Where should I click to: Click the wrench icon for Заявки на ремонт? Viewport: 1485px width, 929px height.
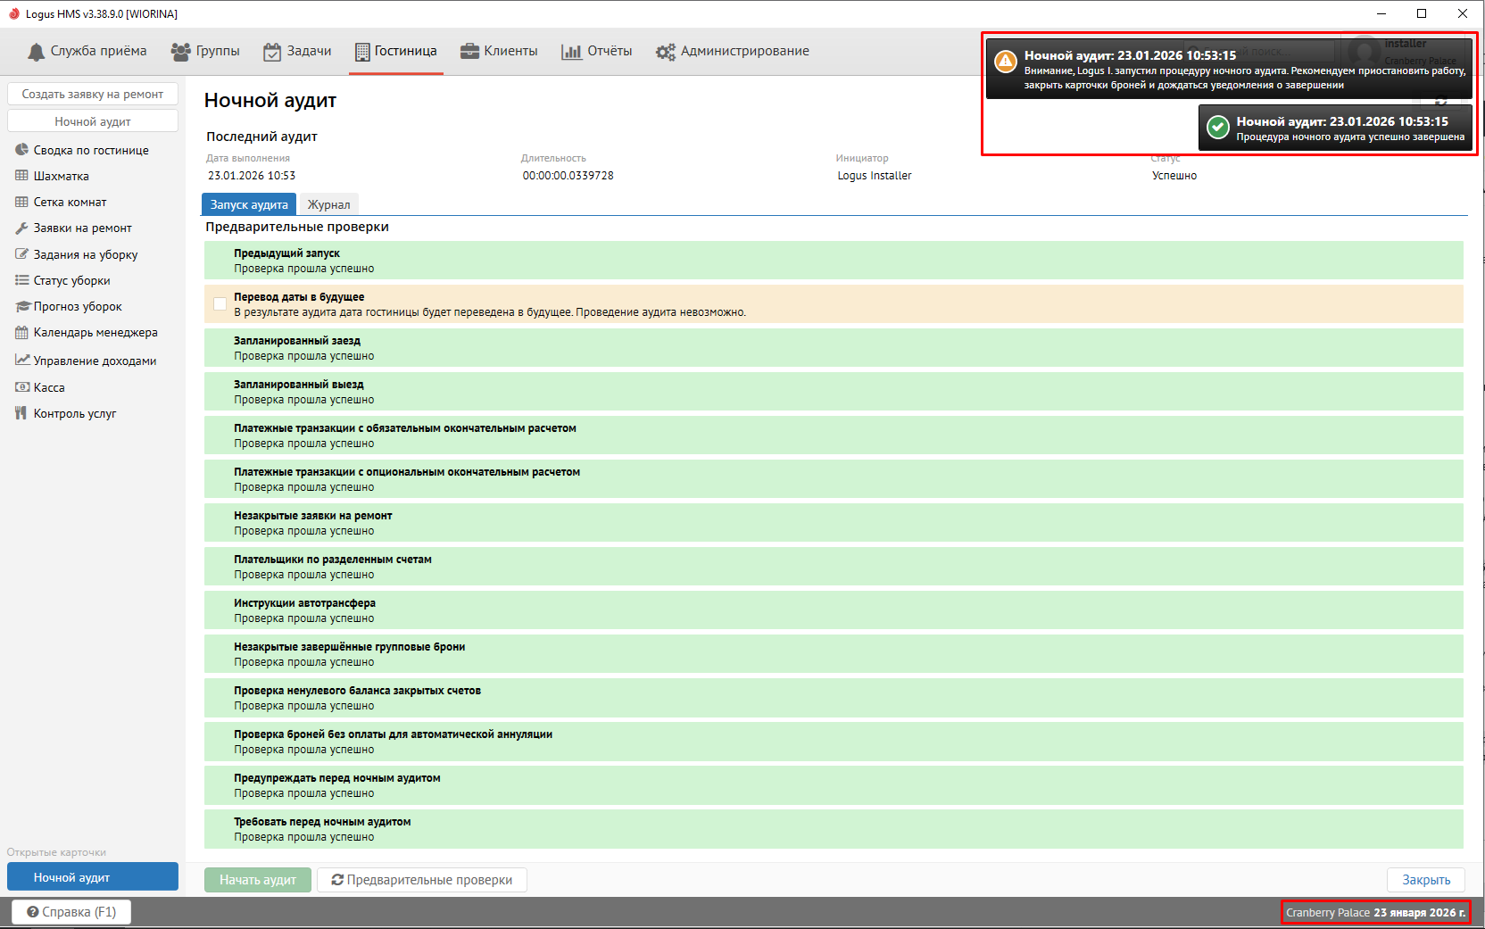pyautogui.click(x=22, y=228)
